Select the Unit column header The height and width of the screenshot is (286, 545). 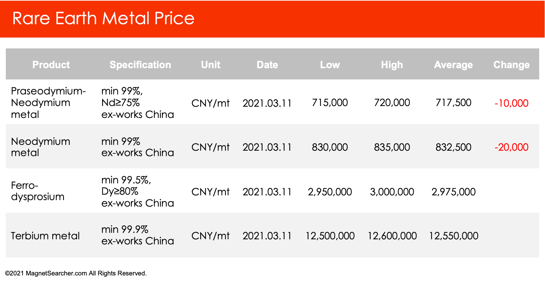(210, 65)
